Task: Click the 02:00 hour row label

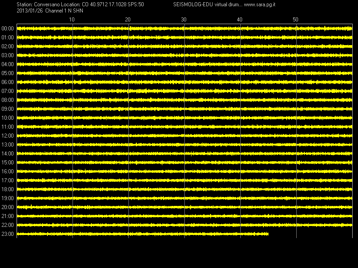Action: click(8, 46)
